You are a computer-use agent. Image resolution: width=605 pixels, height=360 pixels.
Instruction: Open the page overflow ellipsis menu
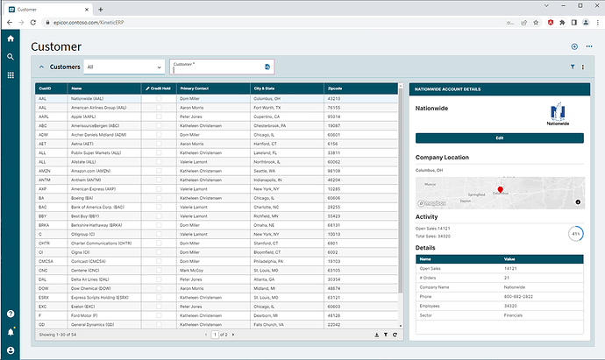coord(589,46)
